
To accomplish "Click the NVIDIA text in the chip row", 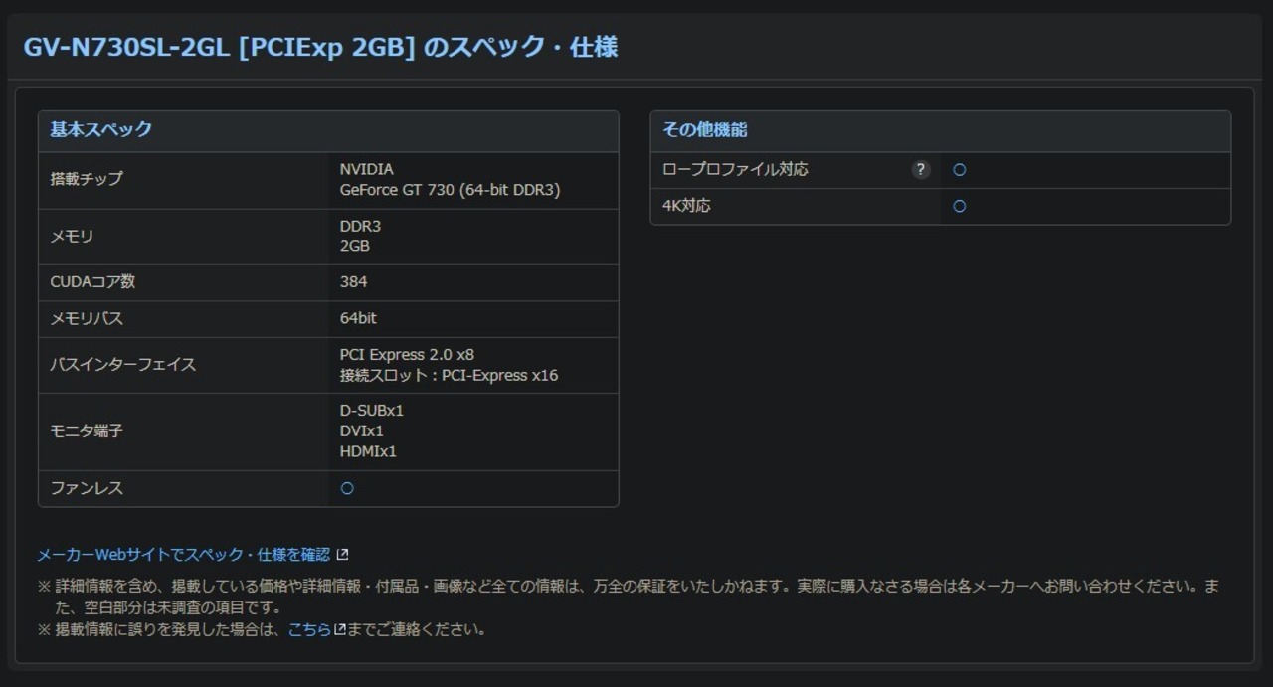I will tap(367, 169).
